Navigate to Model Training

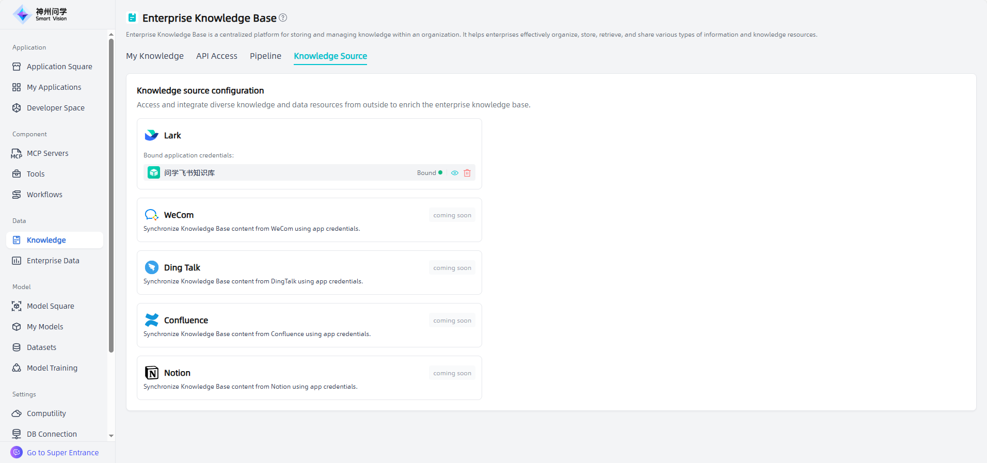52,368
